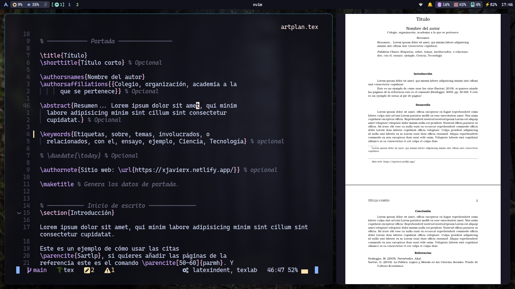The width and height of the screenshot is (515, 289).
Task: Click the volume 35% speaker indicator
Action: (33, 5)
